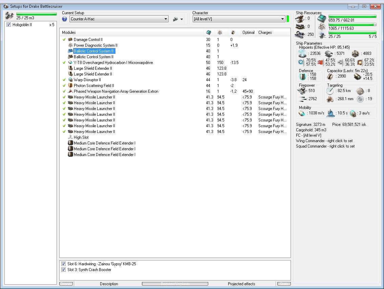Click the sensor strength icon showing 19

(360, 99)
